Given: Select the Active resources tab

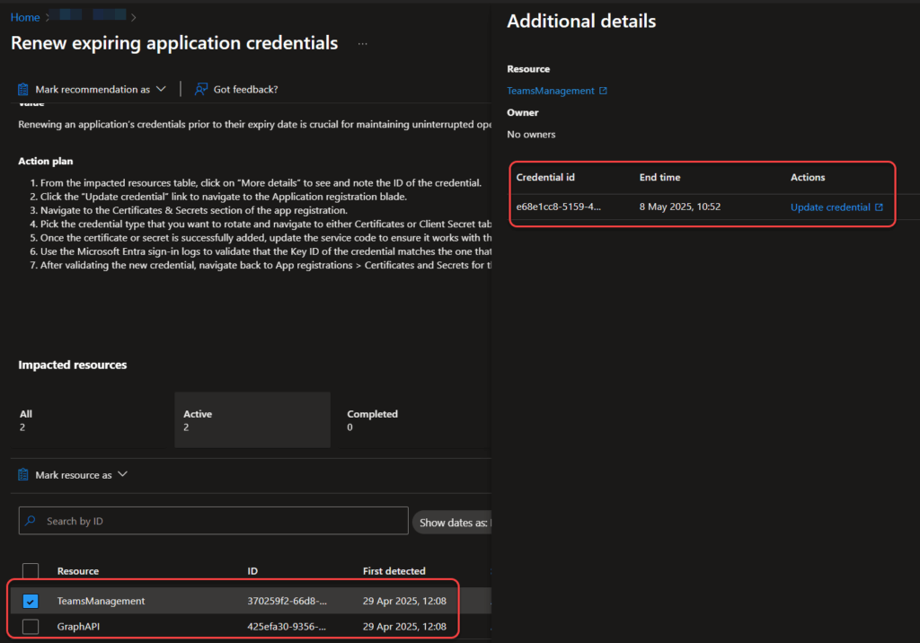Looking at the screenshot, I should point(252,420).
